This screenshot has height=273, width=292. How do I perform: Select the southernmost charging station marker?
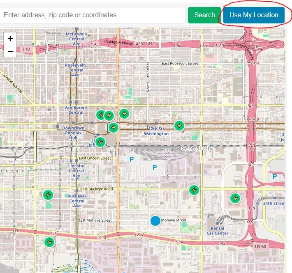pos(50,242)
